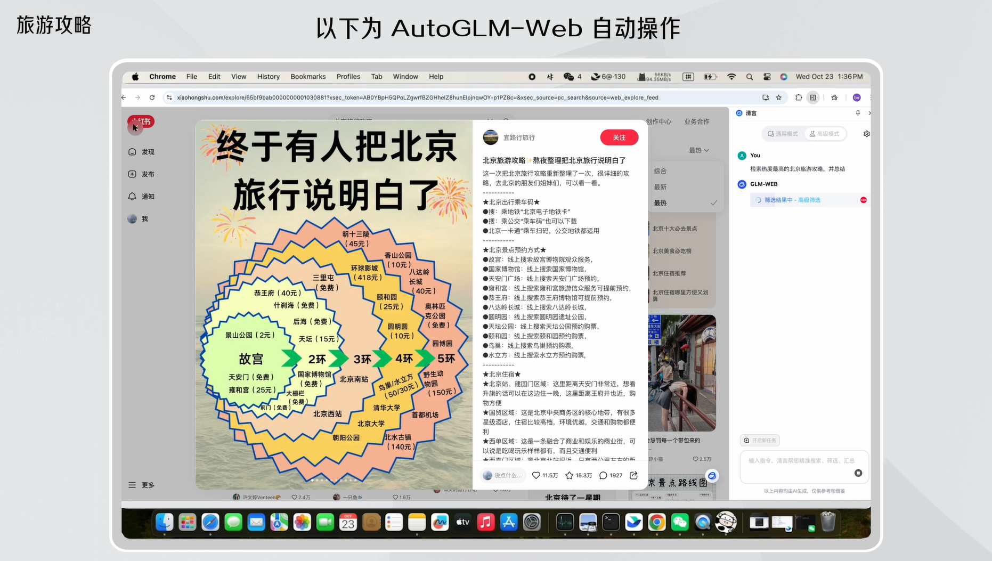Click the 开启新任务 button

click(x=761, y=440)
